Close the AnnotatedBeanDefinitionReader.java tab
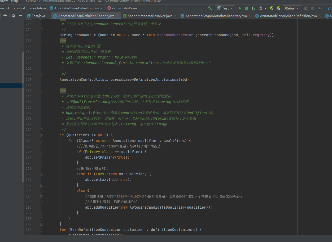 117,16
